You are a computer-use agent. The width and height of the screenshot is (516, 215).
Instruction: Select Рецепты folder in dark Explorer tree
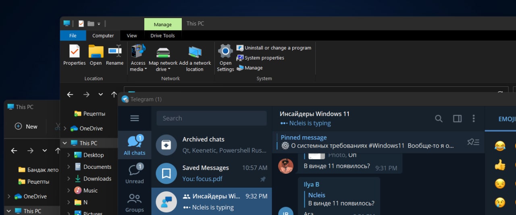pyautogui.click(x=89, y=114)
